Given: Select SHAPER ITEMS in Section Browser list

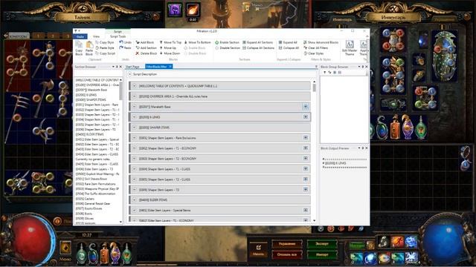Looking at the screenshot, I should coord(91,99).
